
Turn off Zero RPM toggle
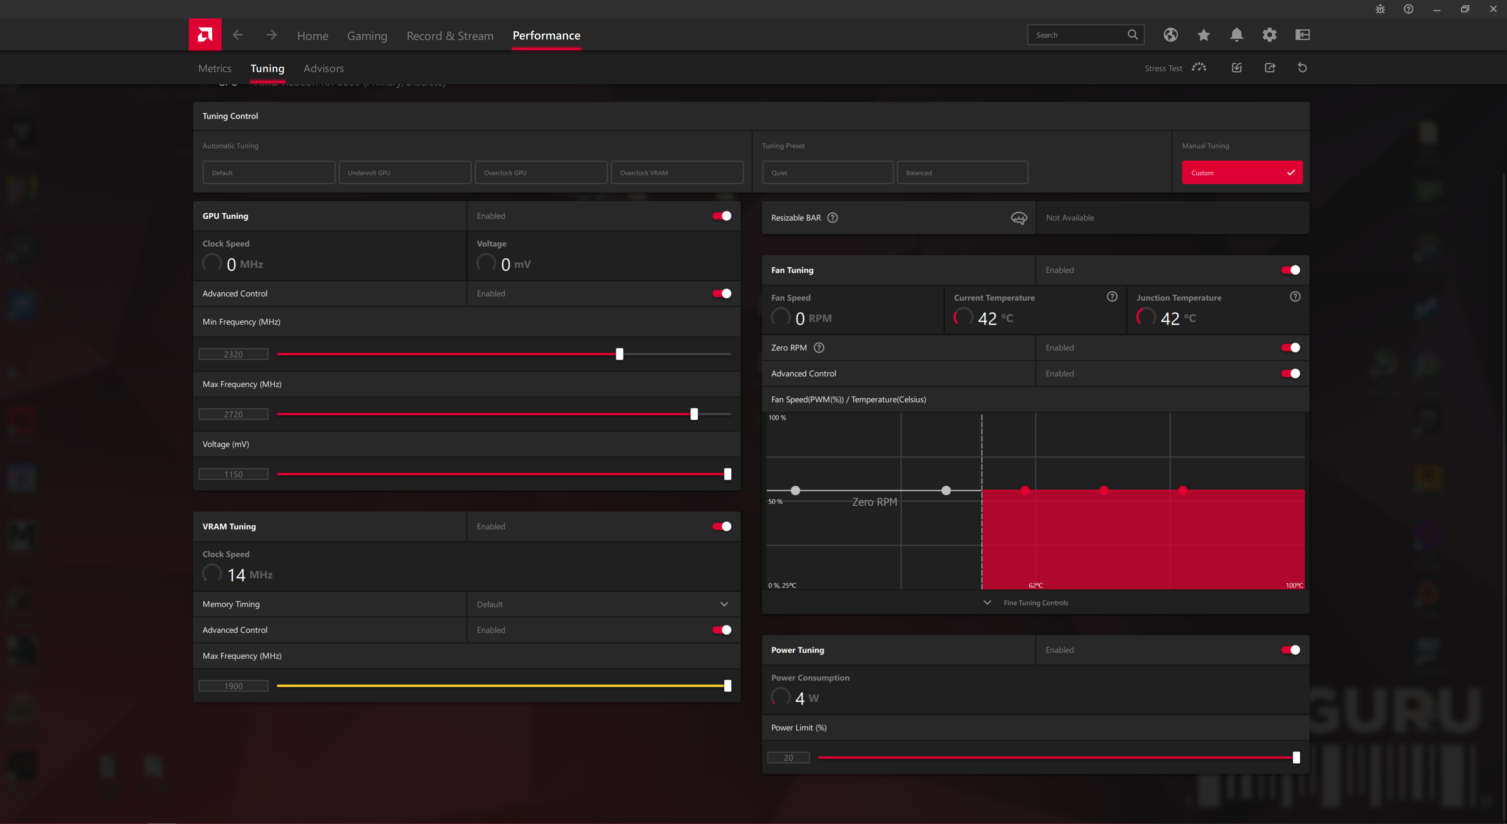pos(1290,348)
